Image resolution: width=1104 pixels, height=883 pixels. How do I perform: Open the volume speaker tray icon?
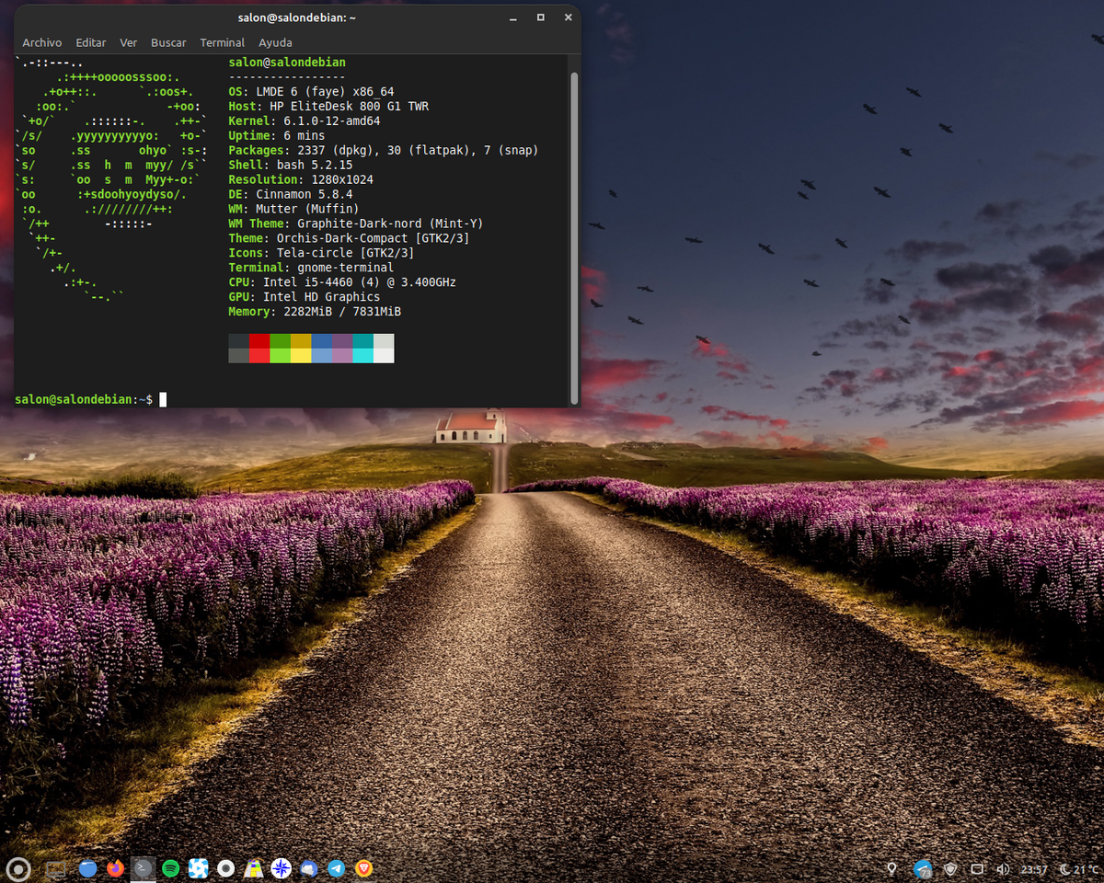point(1003,868)
